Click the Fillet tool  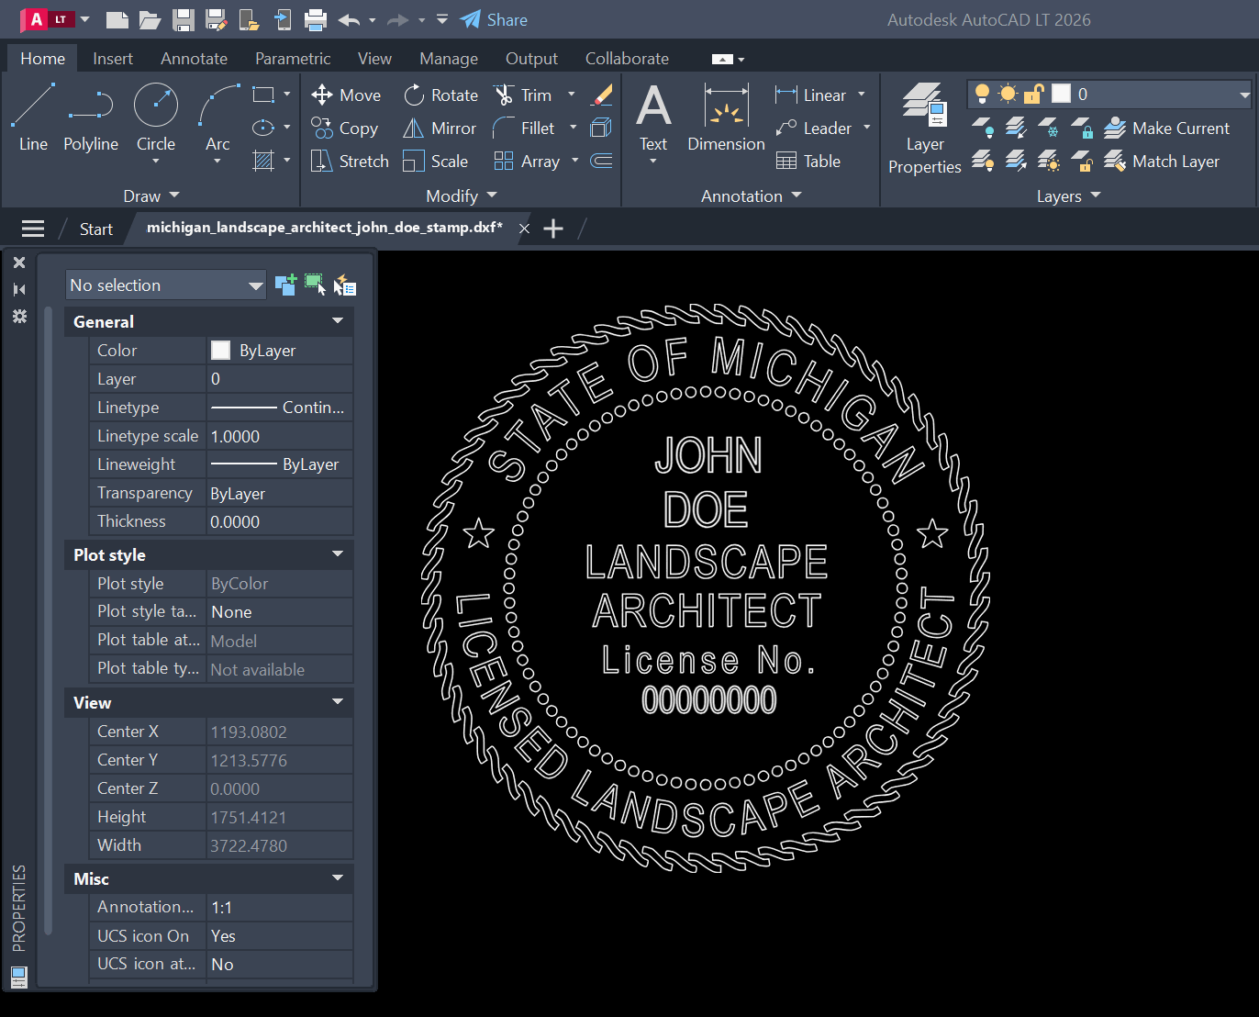coord(524,128)
